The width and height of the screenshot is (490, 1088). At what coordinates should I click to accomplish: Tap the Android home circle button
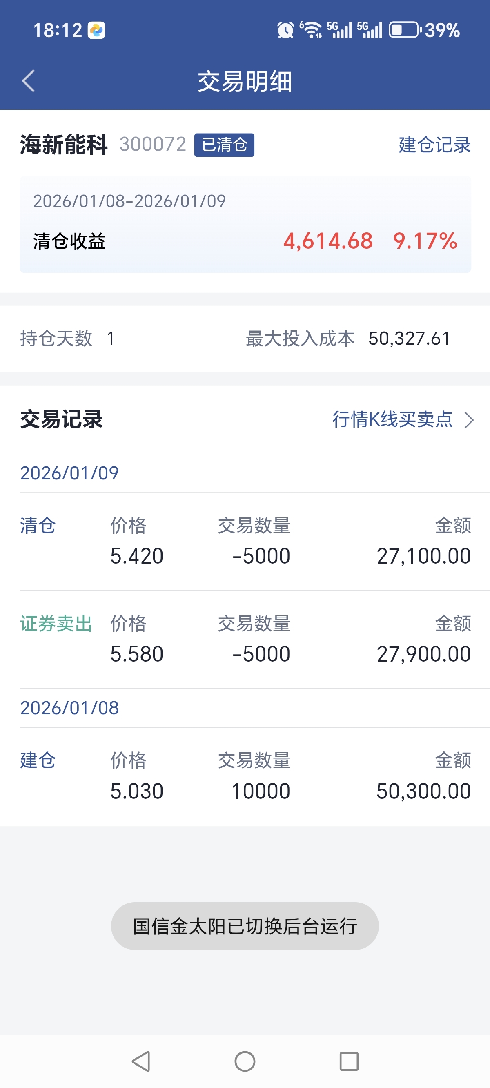point(245,1061)
